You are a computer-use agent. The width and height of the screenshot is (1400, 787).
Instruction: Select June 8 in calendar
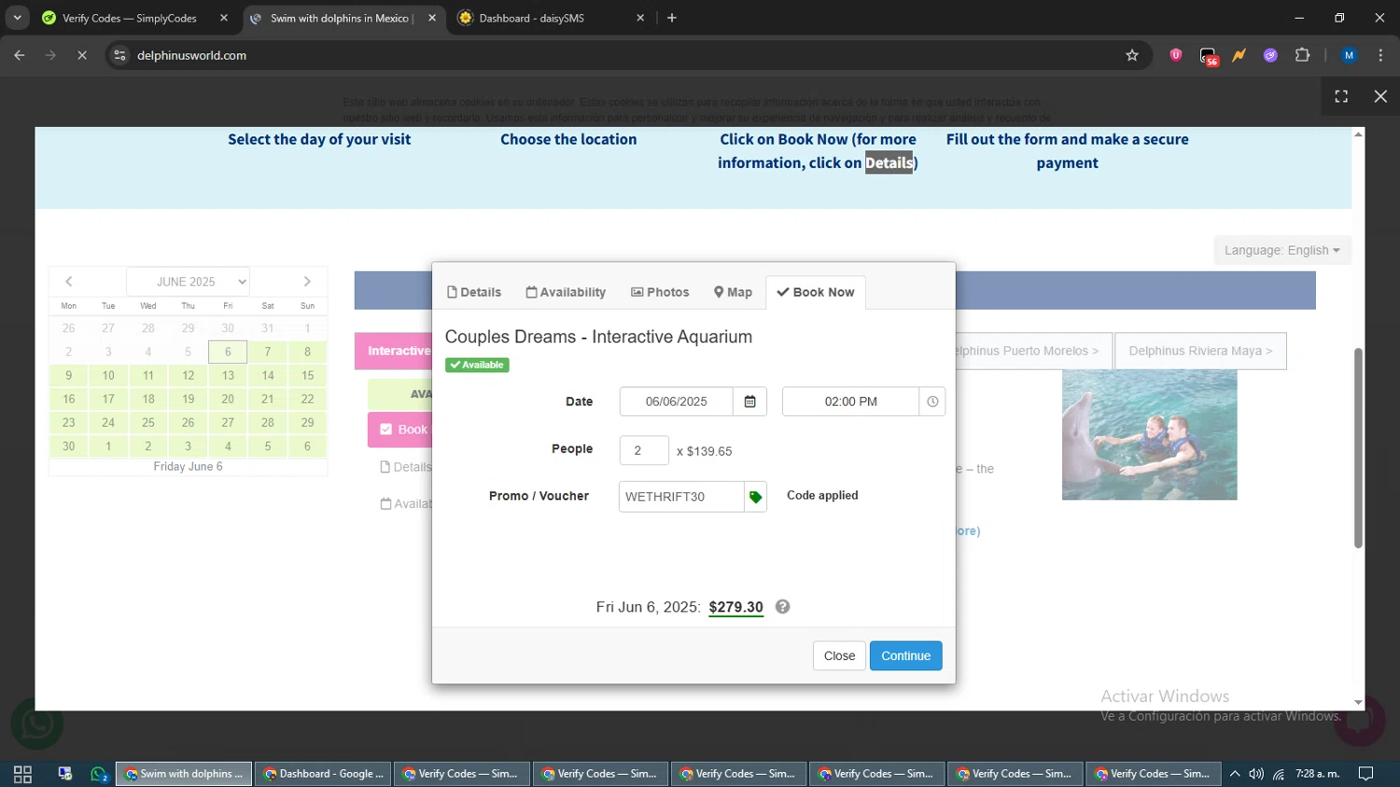(x=307, y=352)
